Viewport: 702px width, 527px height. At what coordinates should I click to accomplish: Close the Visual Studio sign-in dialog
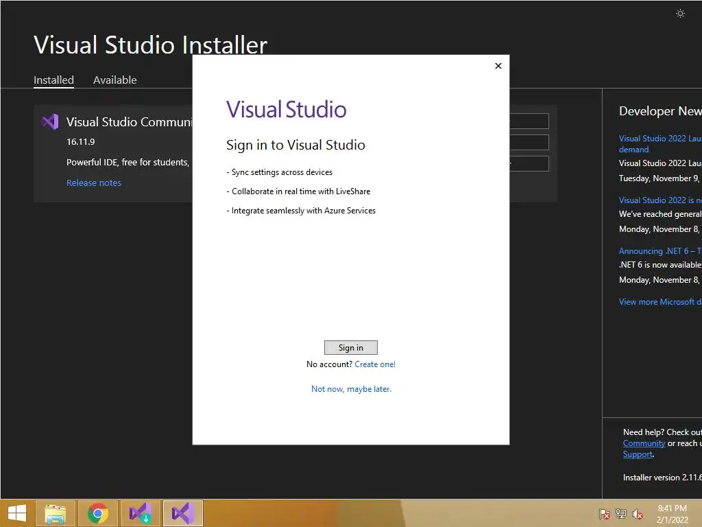(x=498, y=66)
